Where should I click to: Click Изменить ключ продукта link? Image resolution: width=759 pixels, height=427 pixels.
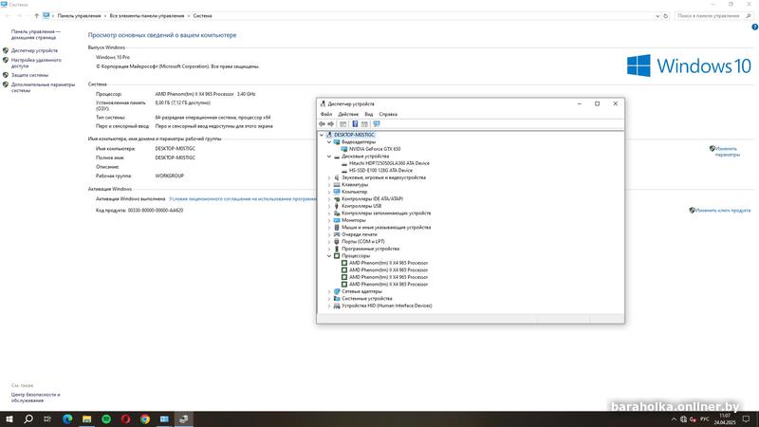coord(723,211)
